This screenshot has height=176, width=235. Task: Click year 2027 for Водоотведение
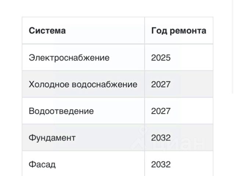161,111
